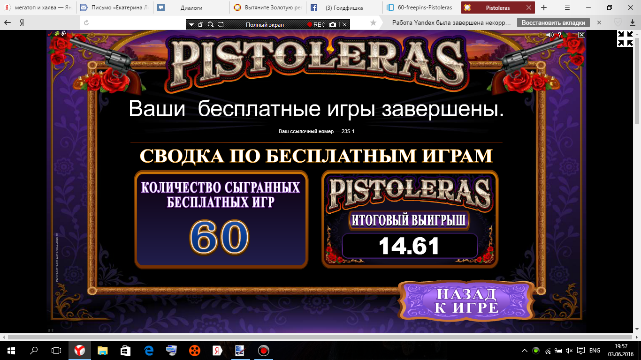Click the recorder magnifier icon

click(211, 24)
